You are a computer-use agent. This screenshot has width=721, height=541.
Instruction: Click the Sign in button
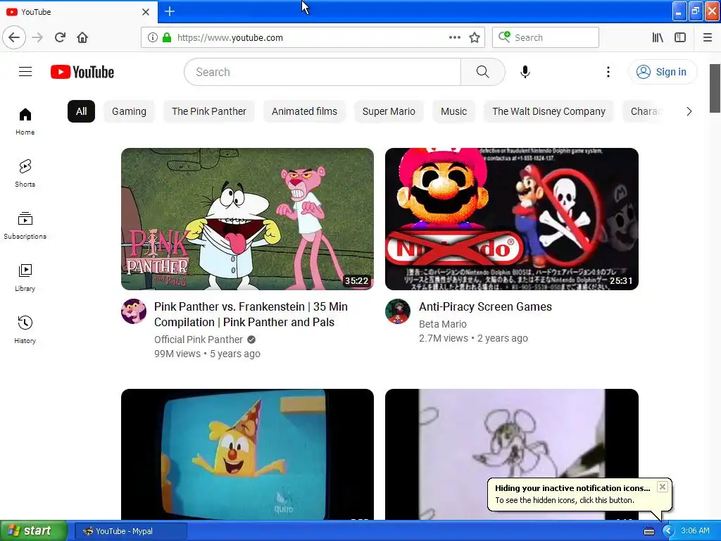[663, 72]
